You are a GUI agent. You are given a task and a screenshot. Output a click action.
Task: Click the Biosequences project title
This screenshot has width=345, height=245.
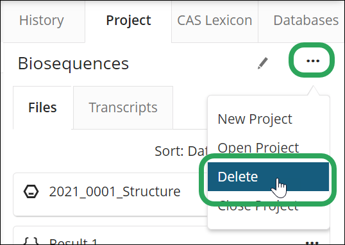pyautogui.click(x=73, y=63)
